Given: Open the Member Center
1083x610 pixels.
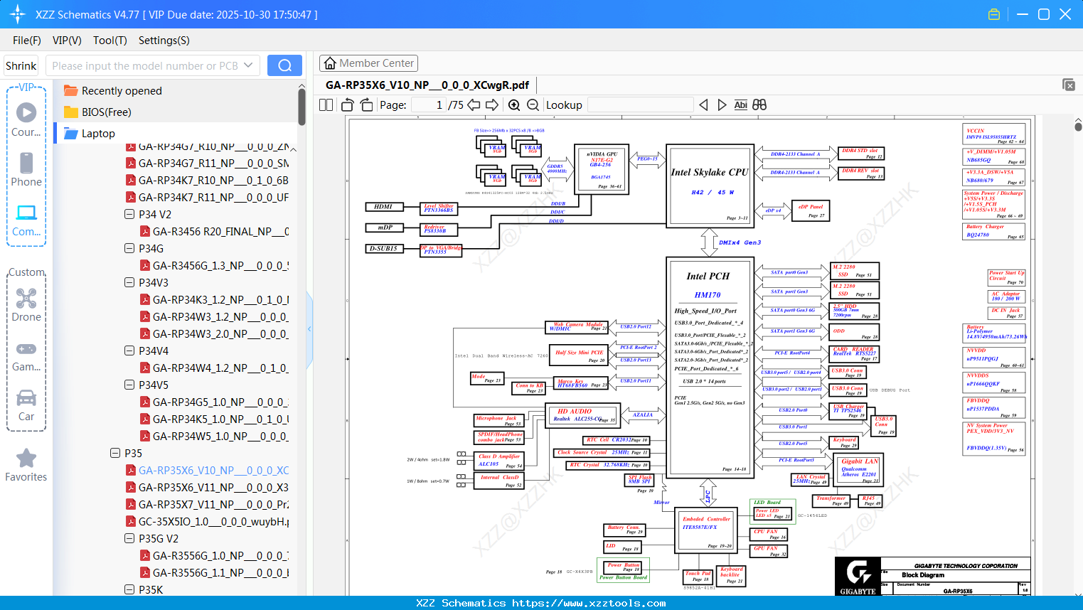Looking at the screenshot, I should coord(368,63).
